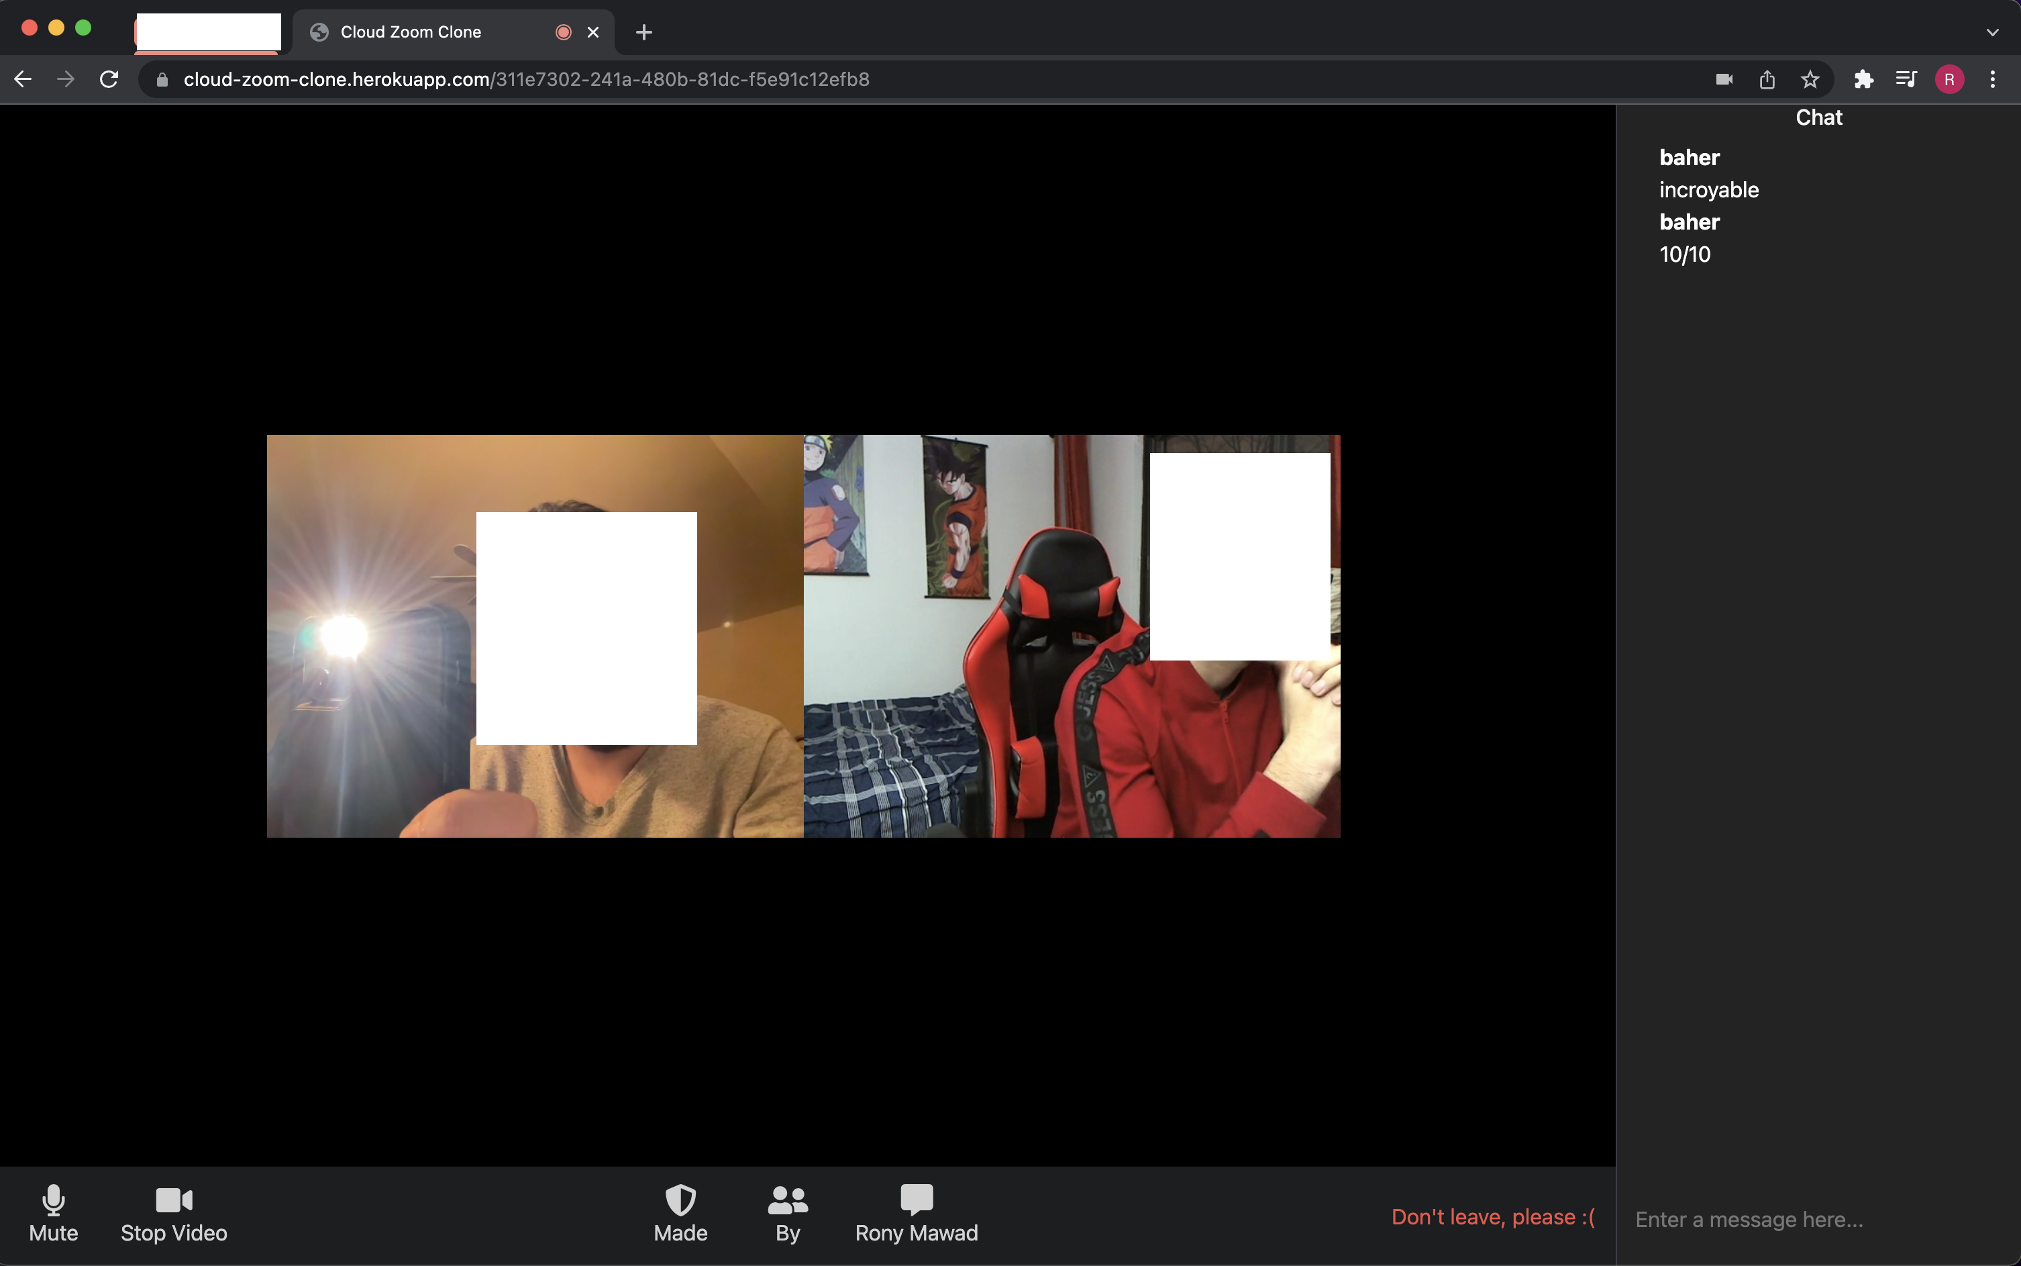View site lock security info
Viewport: 2021px width, 1266px height.
[162, 79]
